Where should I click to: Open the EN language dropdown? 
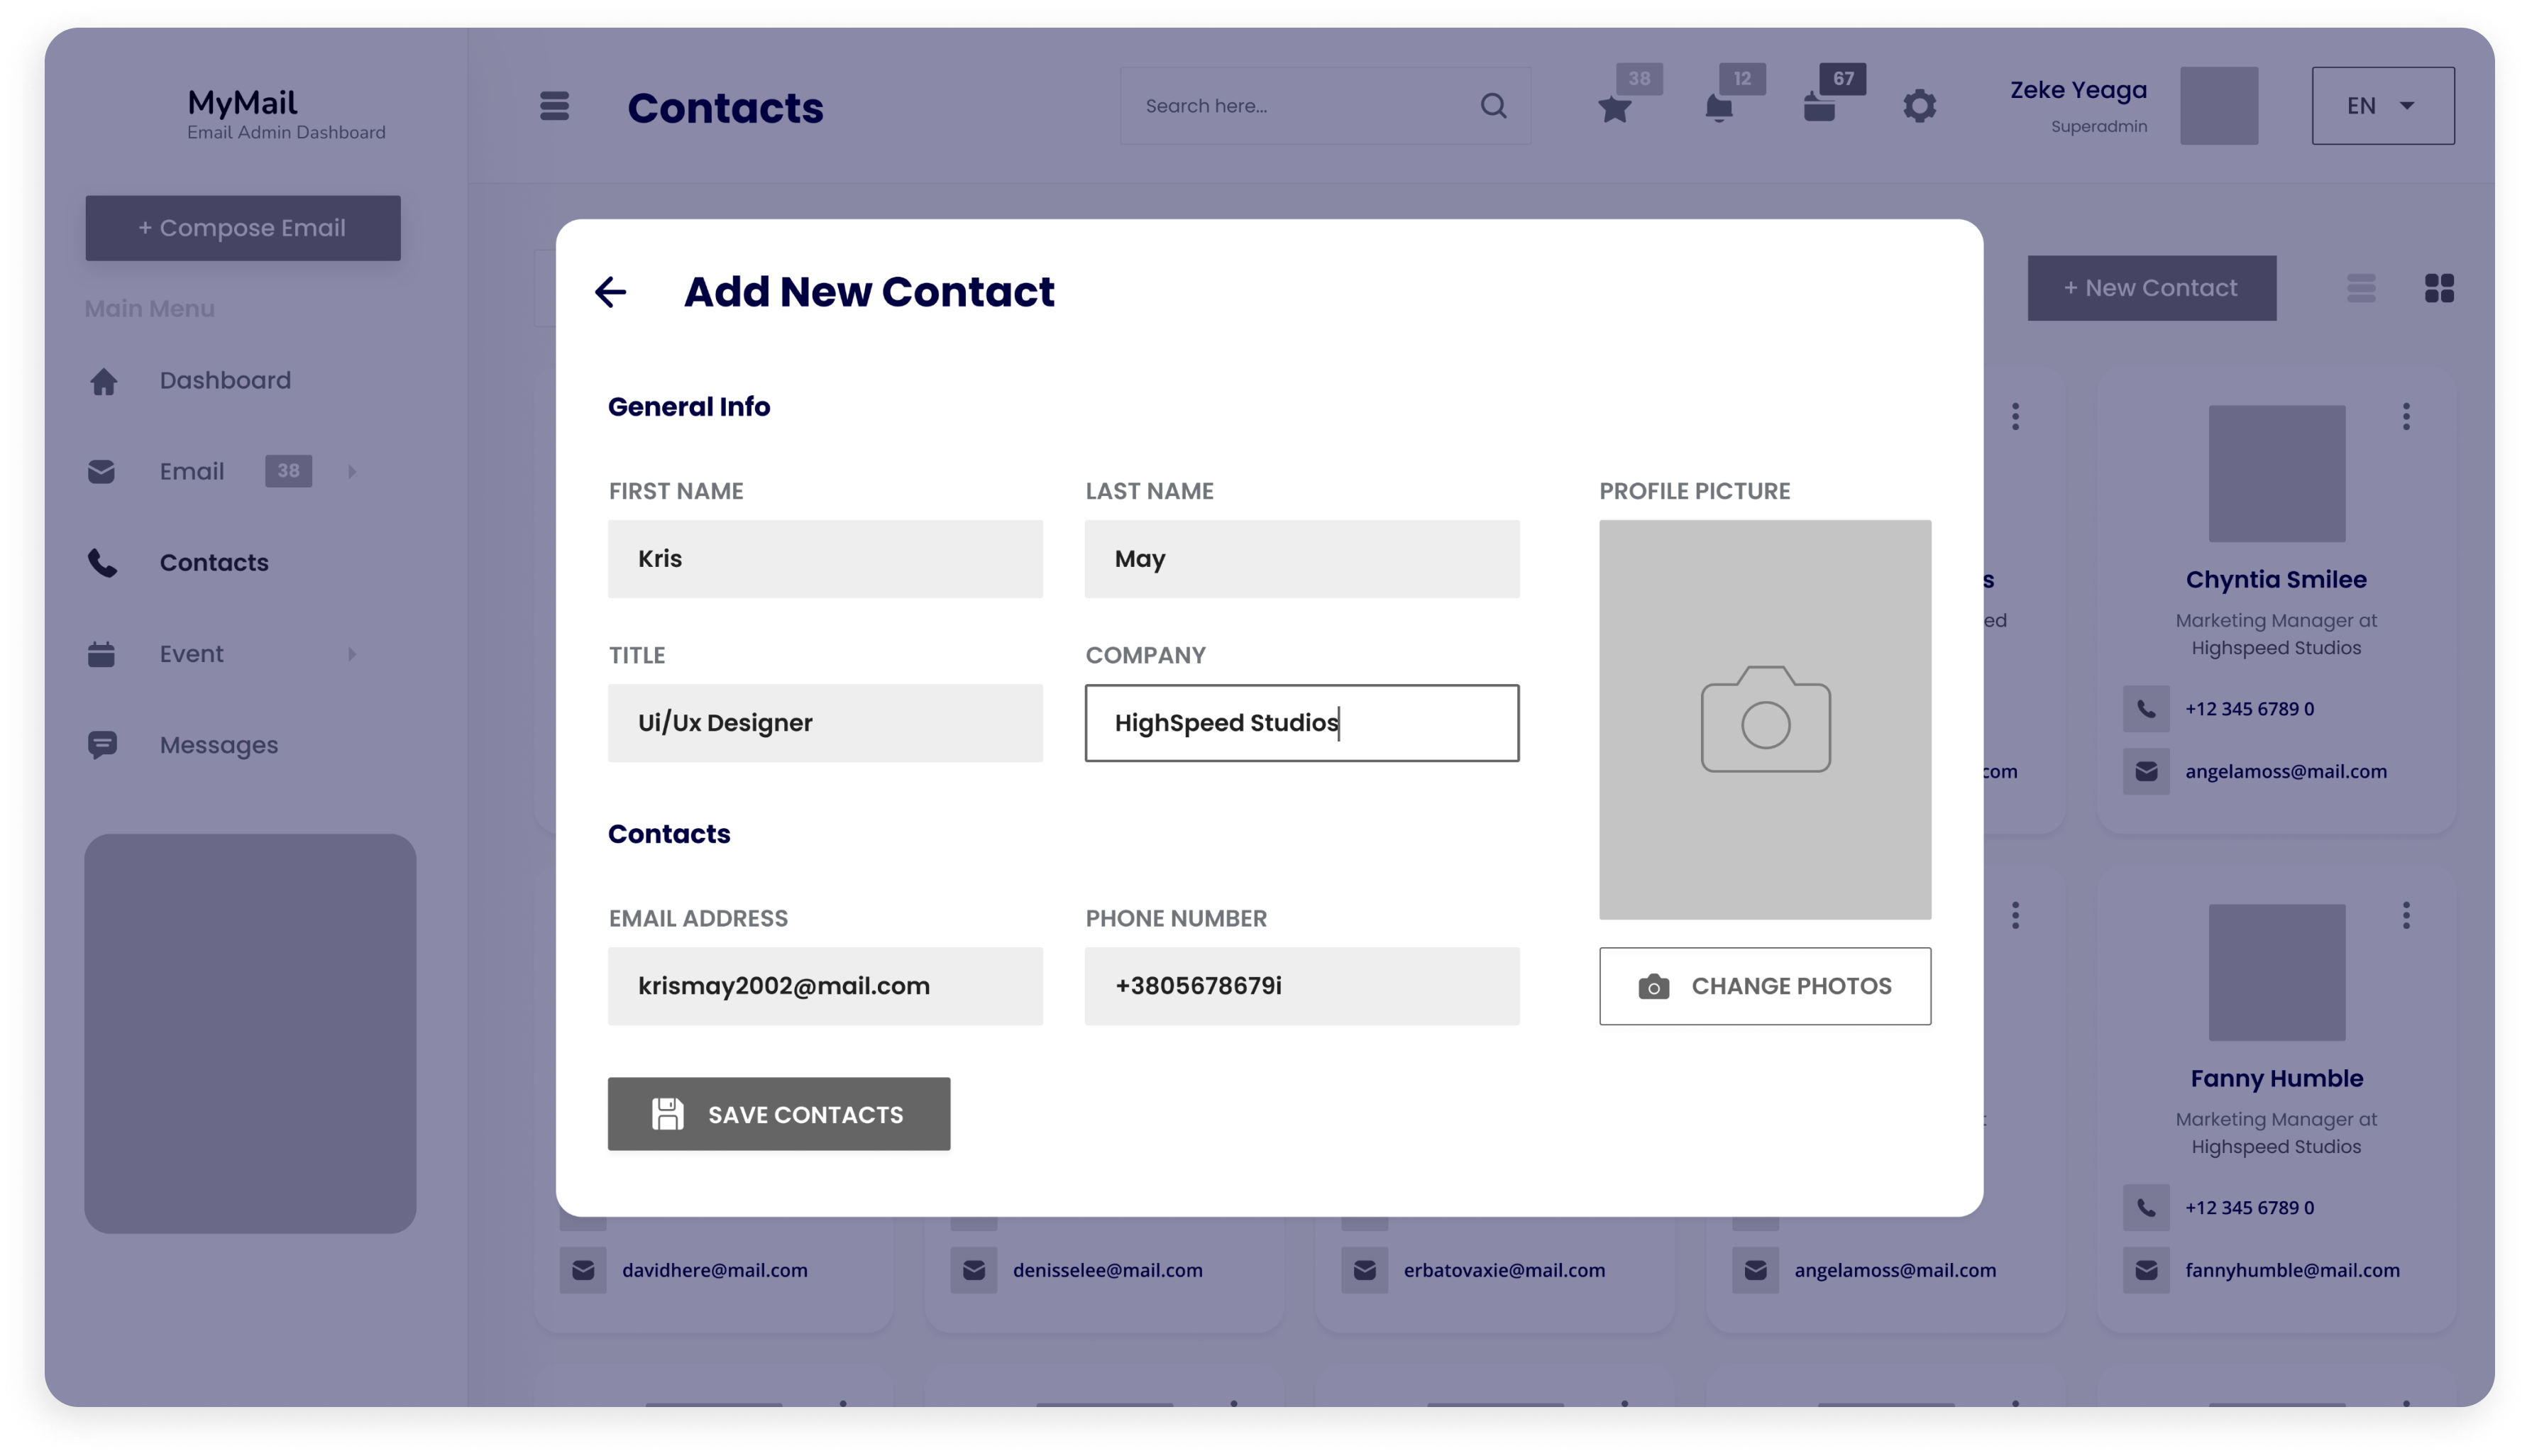point(2382,106)
